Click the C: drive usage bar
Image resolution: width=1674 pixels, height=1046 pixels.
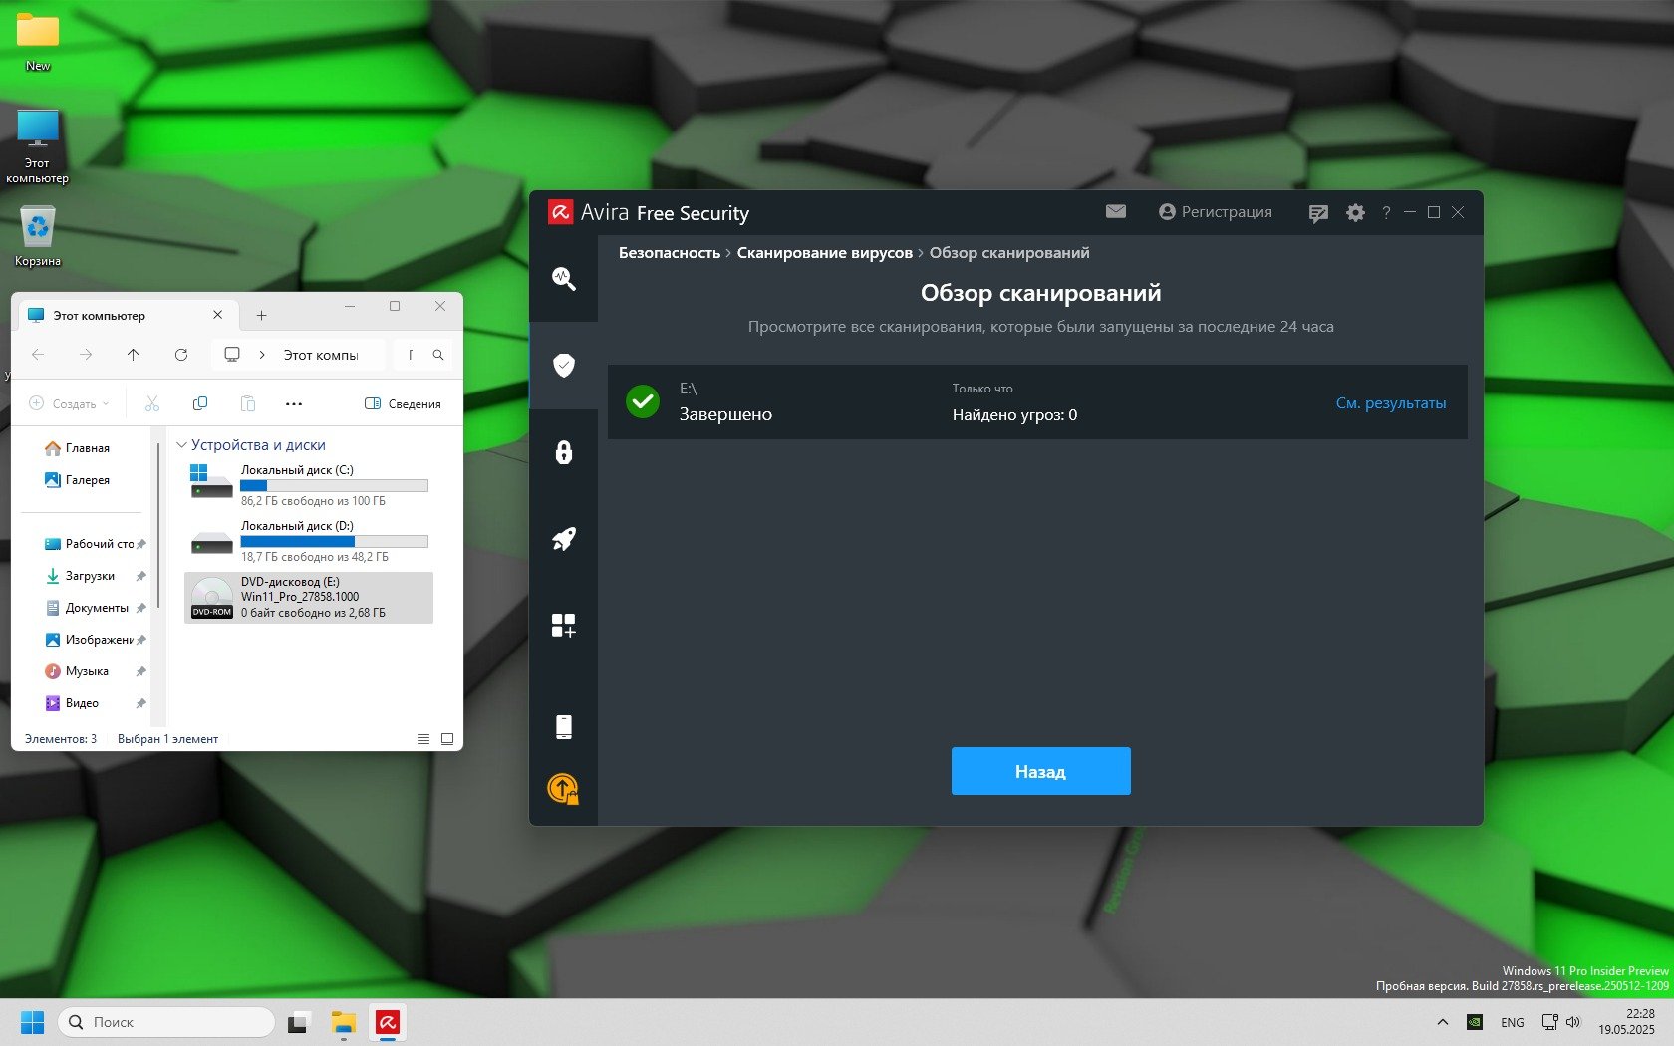(335, 486)
